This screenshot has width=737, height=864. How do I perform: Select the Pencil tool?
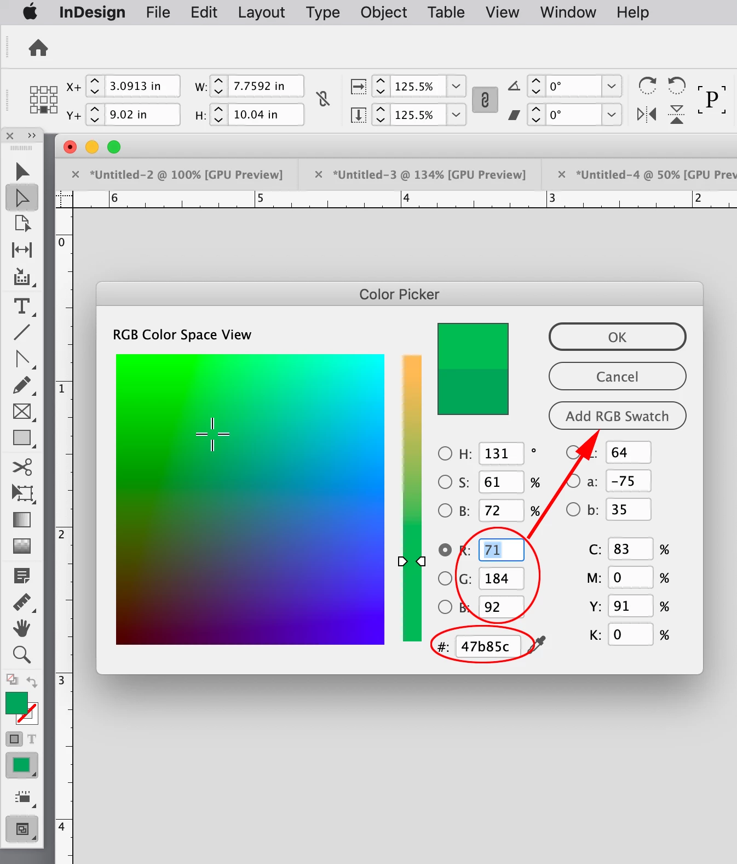coord(22,385)
